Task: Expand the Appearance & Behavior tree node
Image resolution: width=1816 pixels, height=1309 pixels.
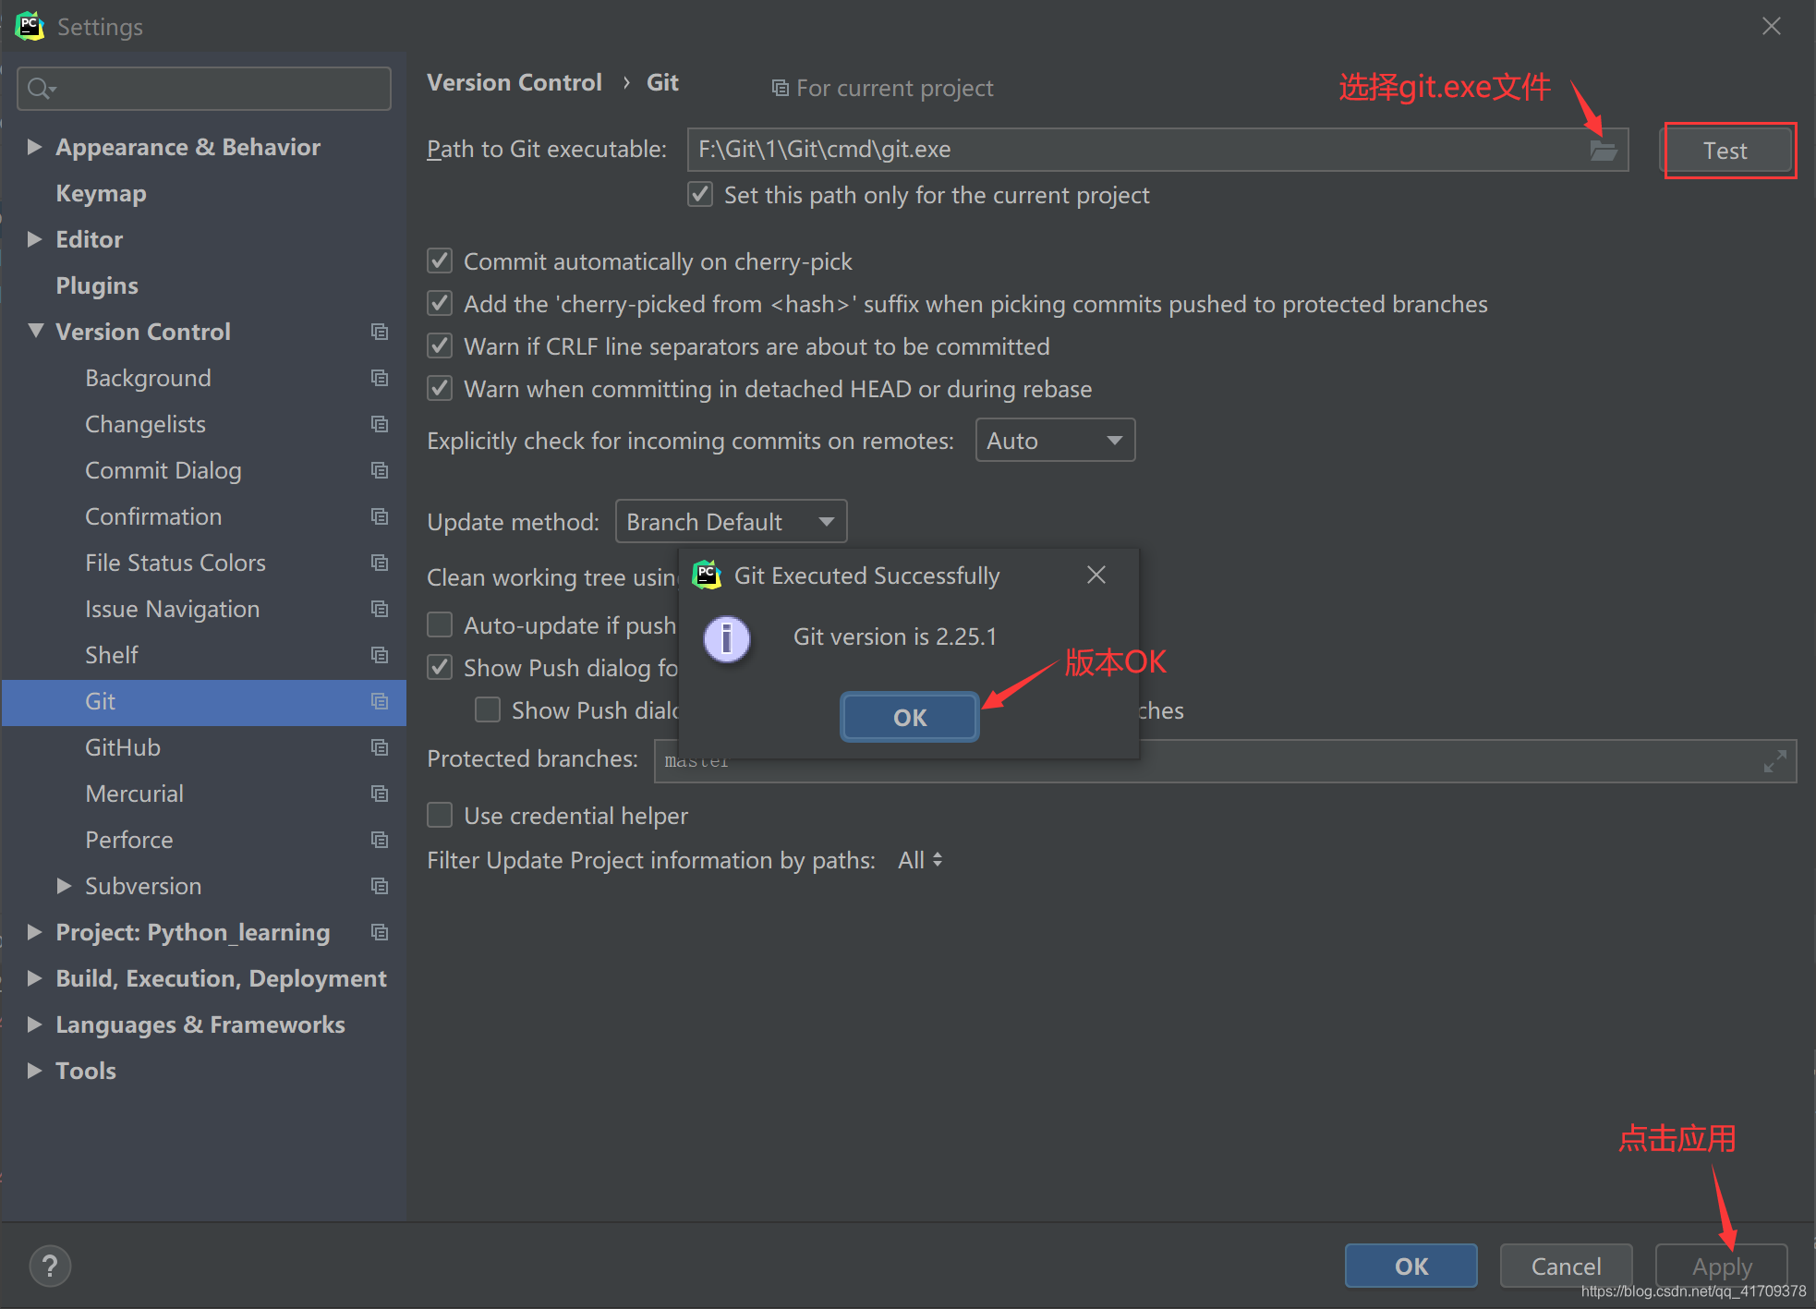Action: coord(34,147)
